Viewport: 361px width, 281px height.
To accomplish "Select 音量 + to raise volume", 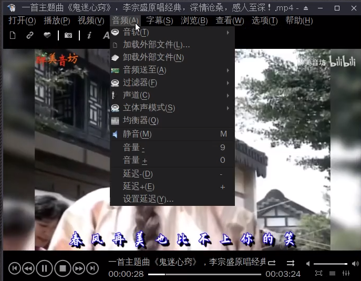I will (x=172, y=160).
